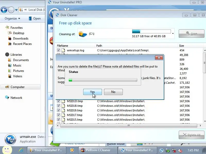Screen dimensions: 206x154
Task: Click the MSI31B.tmp file icon
Action: click(63, 106)
